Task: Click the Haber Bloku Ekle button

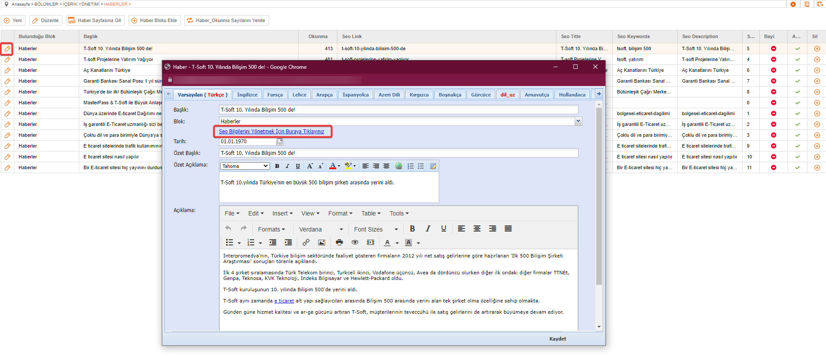Action: pyautogui.click(x=154, y=20)
